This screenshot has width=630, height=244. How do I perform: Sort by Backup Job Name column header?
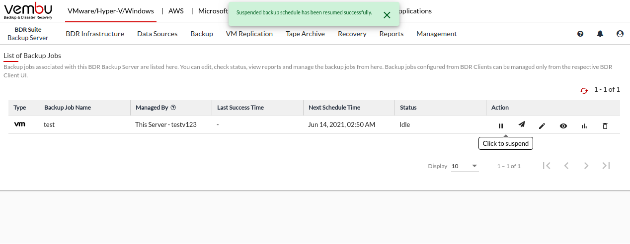[68, 108]
